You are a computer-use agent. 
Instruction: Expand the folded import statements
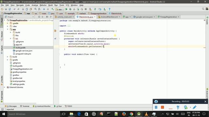pyautogui.click(x=69, y=26)
